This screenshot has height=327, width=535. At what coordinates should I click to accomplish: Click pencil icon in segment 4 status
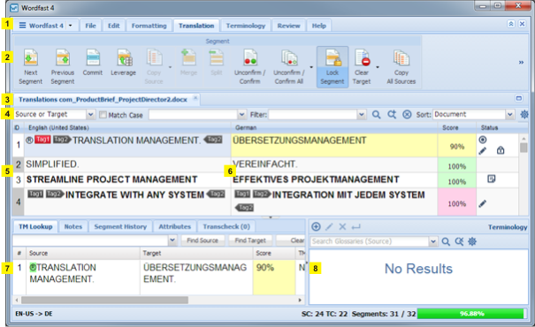click(x=483, y=204)
